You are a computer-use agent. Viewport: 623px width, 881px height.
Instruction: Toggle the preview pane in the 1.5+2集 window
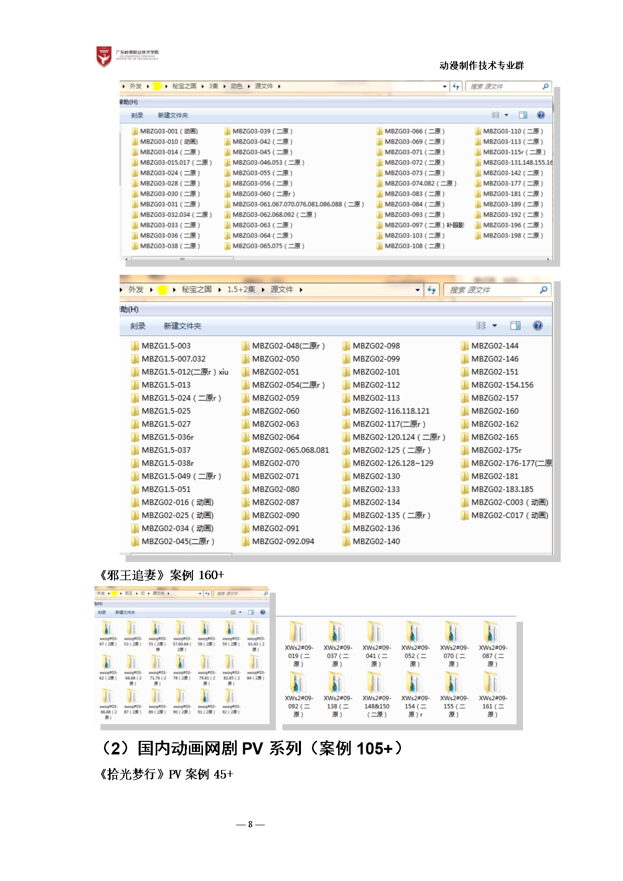(515, 325)
